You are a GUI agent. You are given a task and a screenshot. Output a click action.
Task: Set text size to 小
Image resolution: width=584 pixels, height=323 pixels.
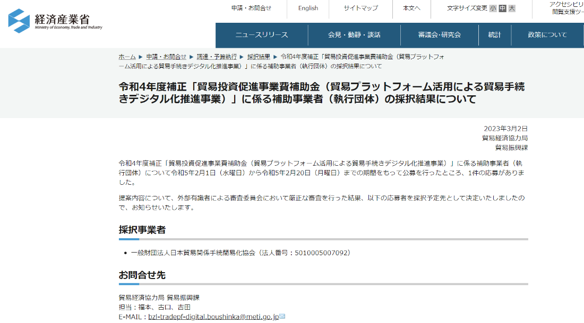pos(493,8)
